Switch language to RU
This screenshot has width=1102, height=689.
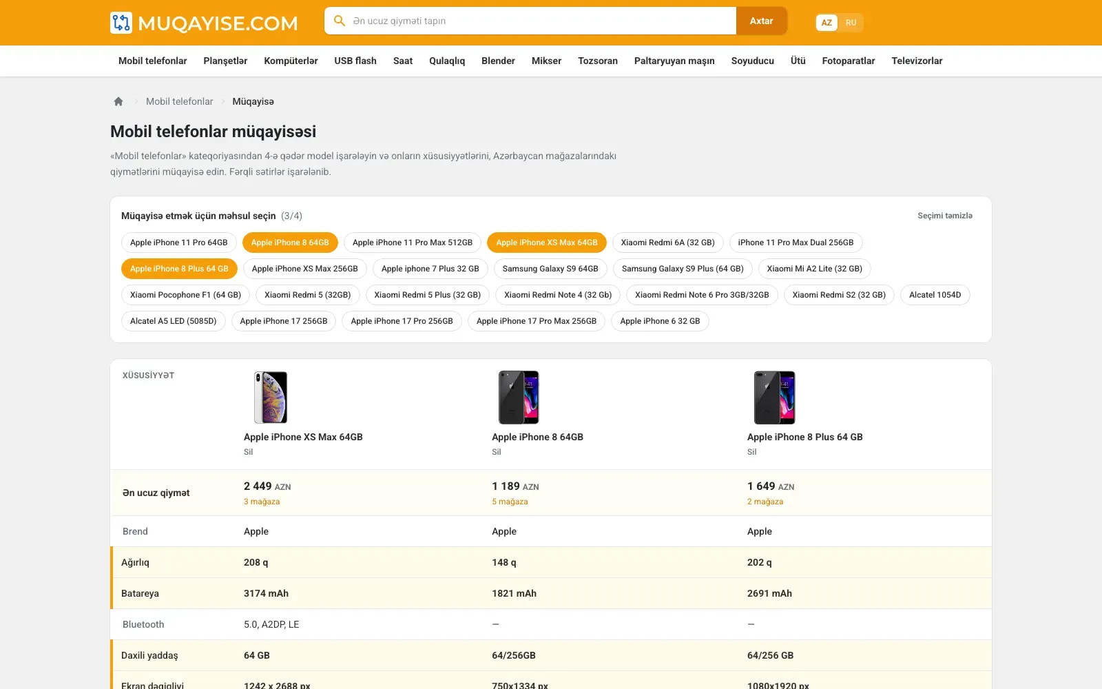pos(851,23)
